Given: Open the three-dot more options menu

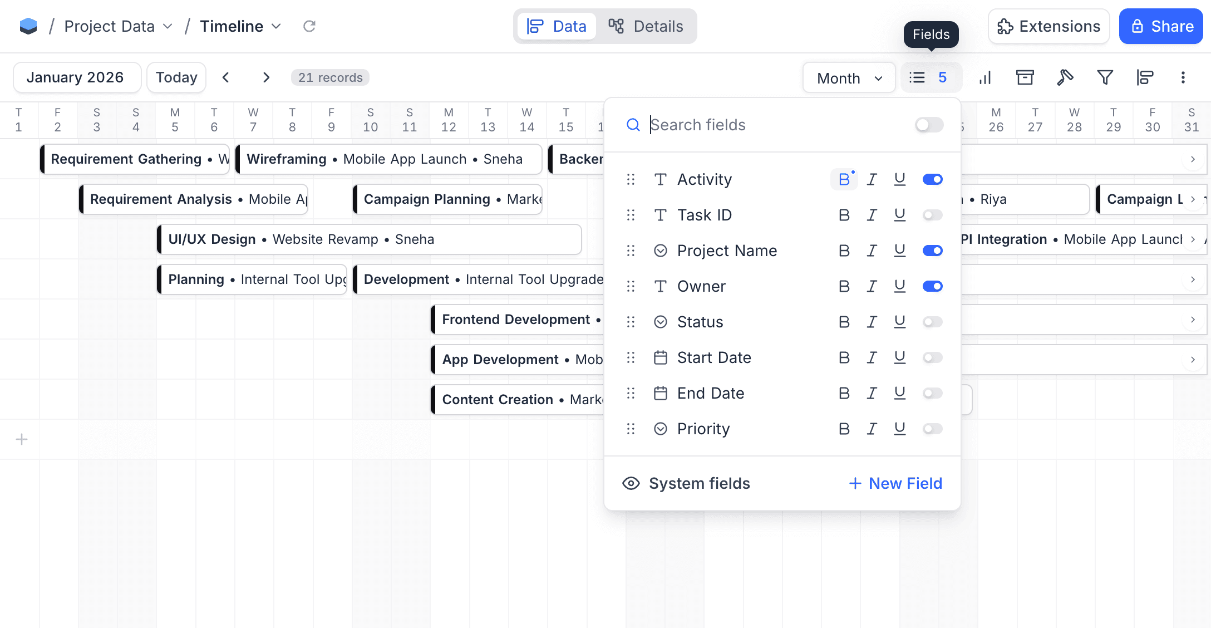Looking at the screenshot, I should tap(1183, 77).
